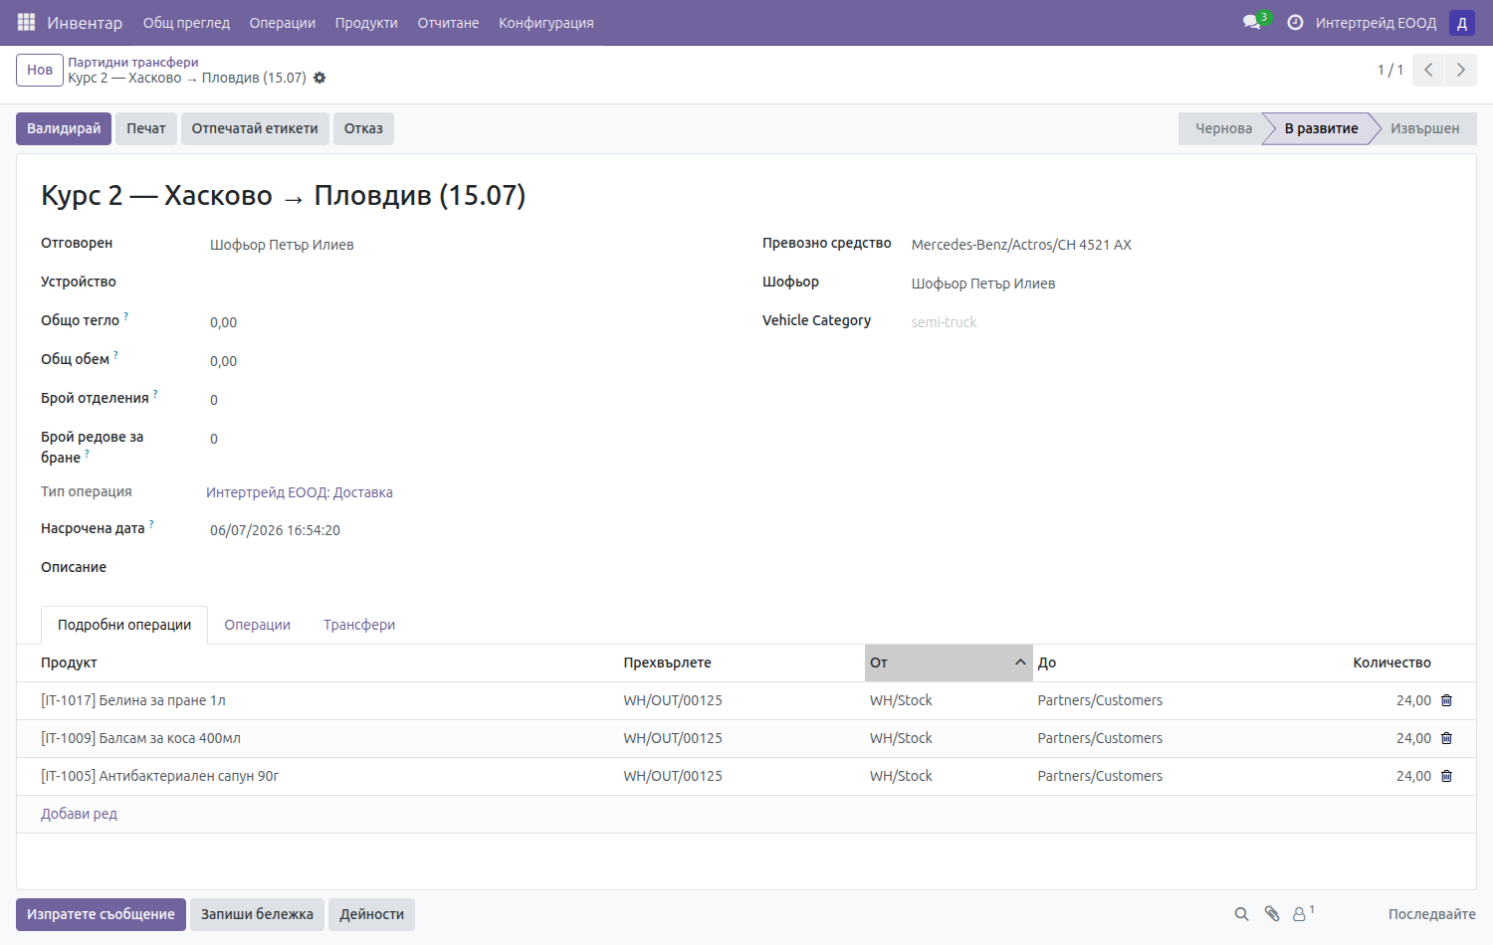Click the Печат button
Image resolution: width=1493 pixels, height=945 pixels.
[146, 128]
